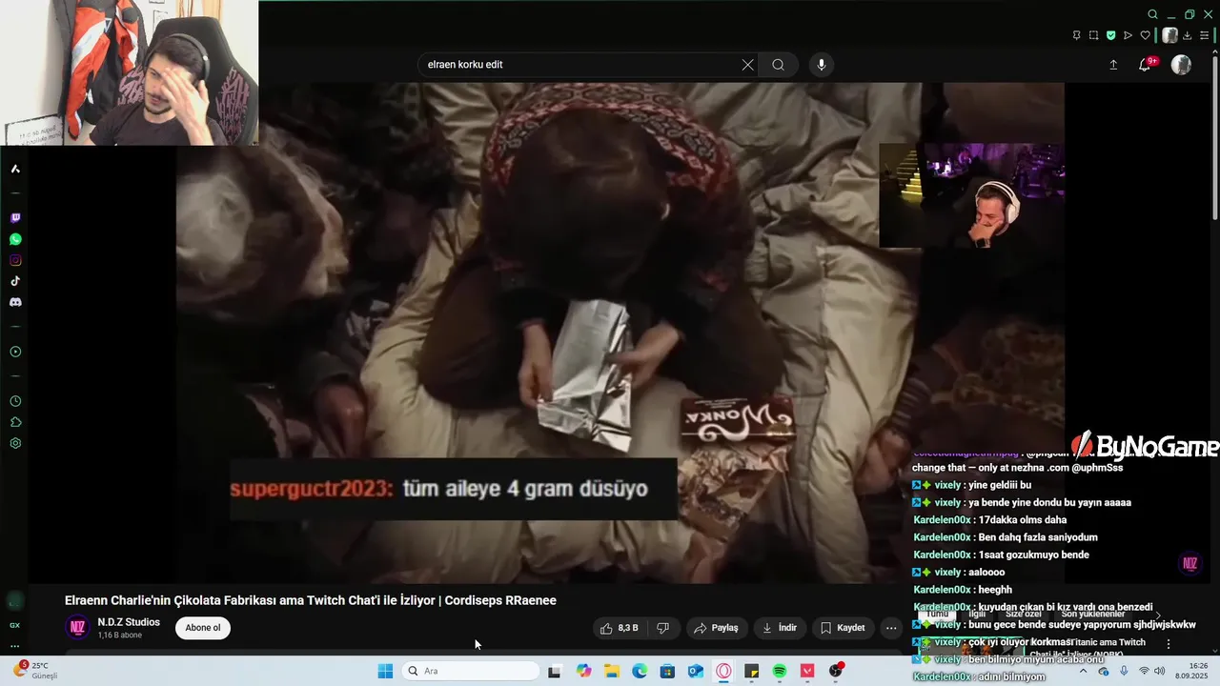The height and width of the screenshot is (686, 1220).
Task: Click the video player area
Action: tap(620, 333)
